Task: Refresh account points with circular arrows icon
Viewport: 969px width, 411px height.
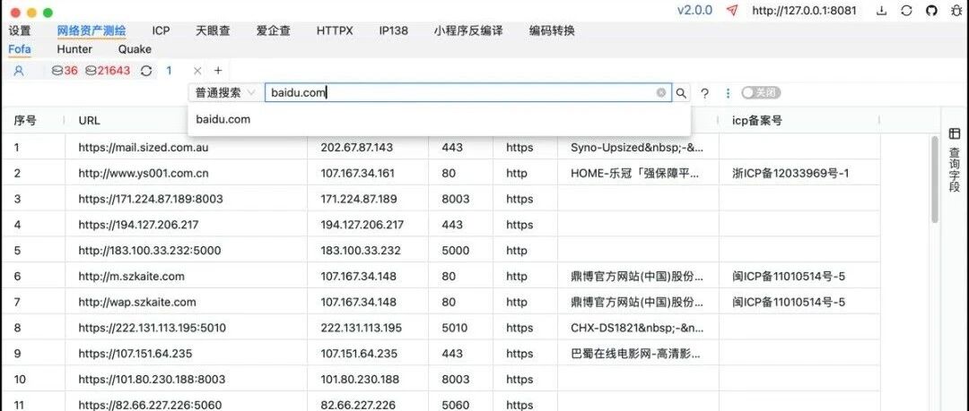Action: [146, 71]
